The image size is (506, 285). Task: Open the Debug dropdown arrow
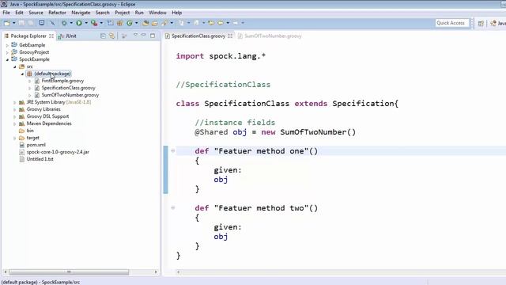(71, 23)
